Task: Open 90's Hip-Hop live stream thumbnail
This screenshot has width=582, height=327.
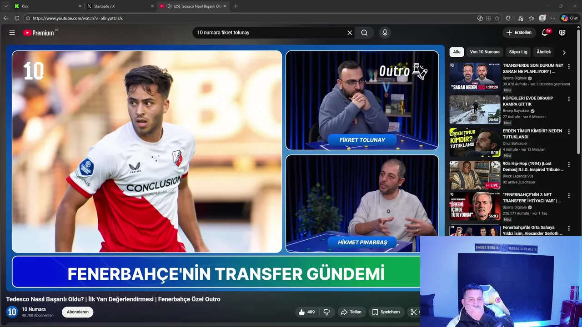Action: pyautogui.click(x=475, y=175)
